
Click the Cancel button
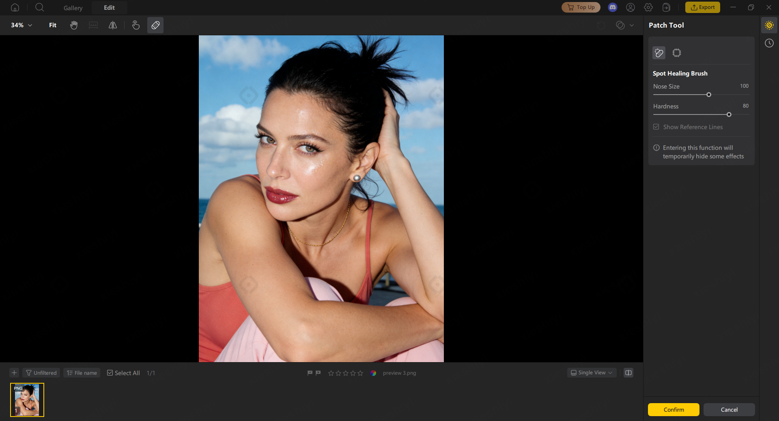click(729, 410)
